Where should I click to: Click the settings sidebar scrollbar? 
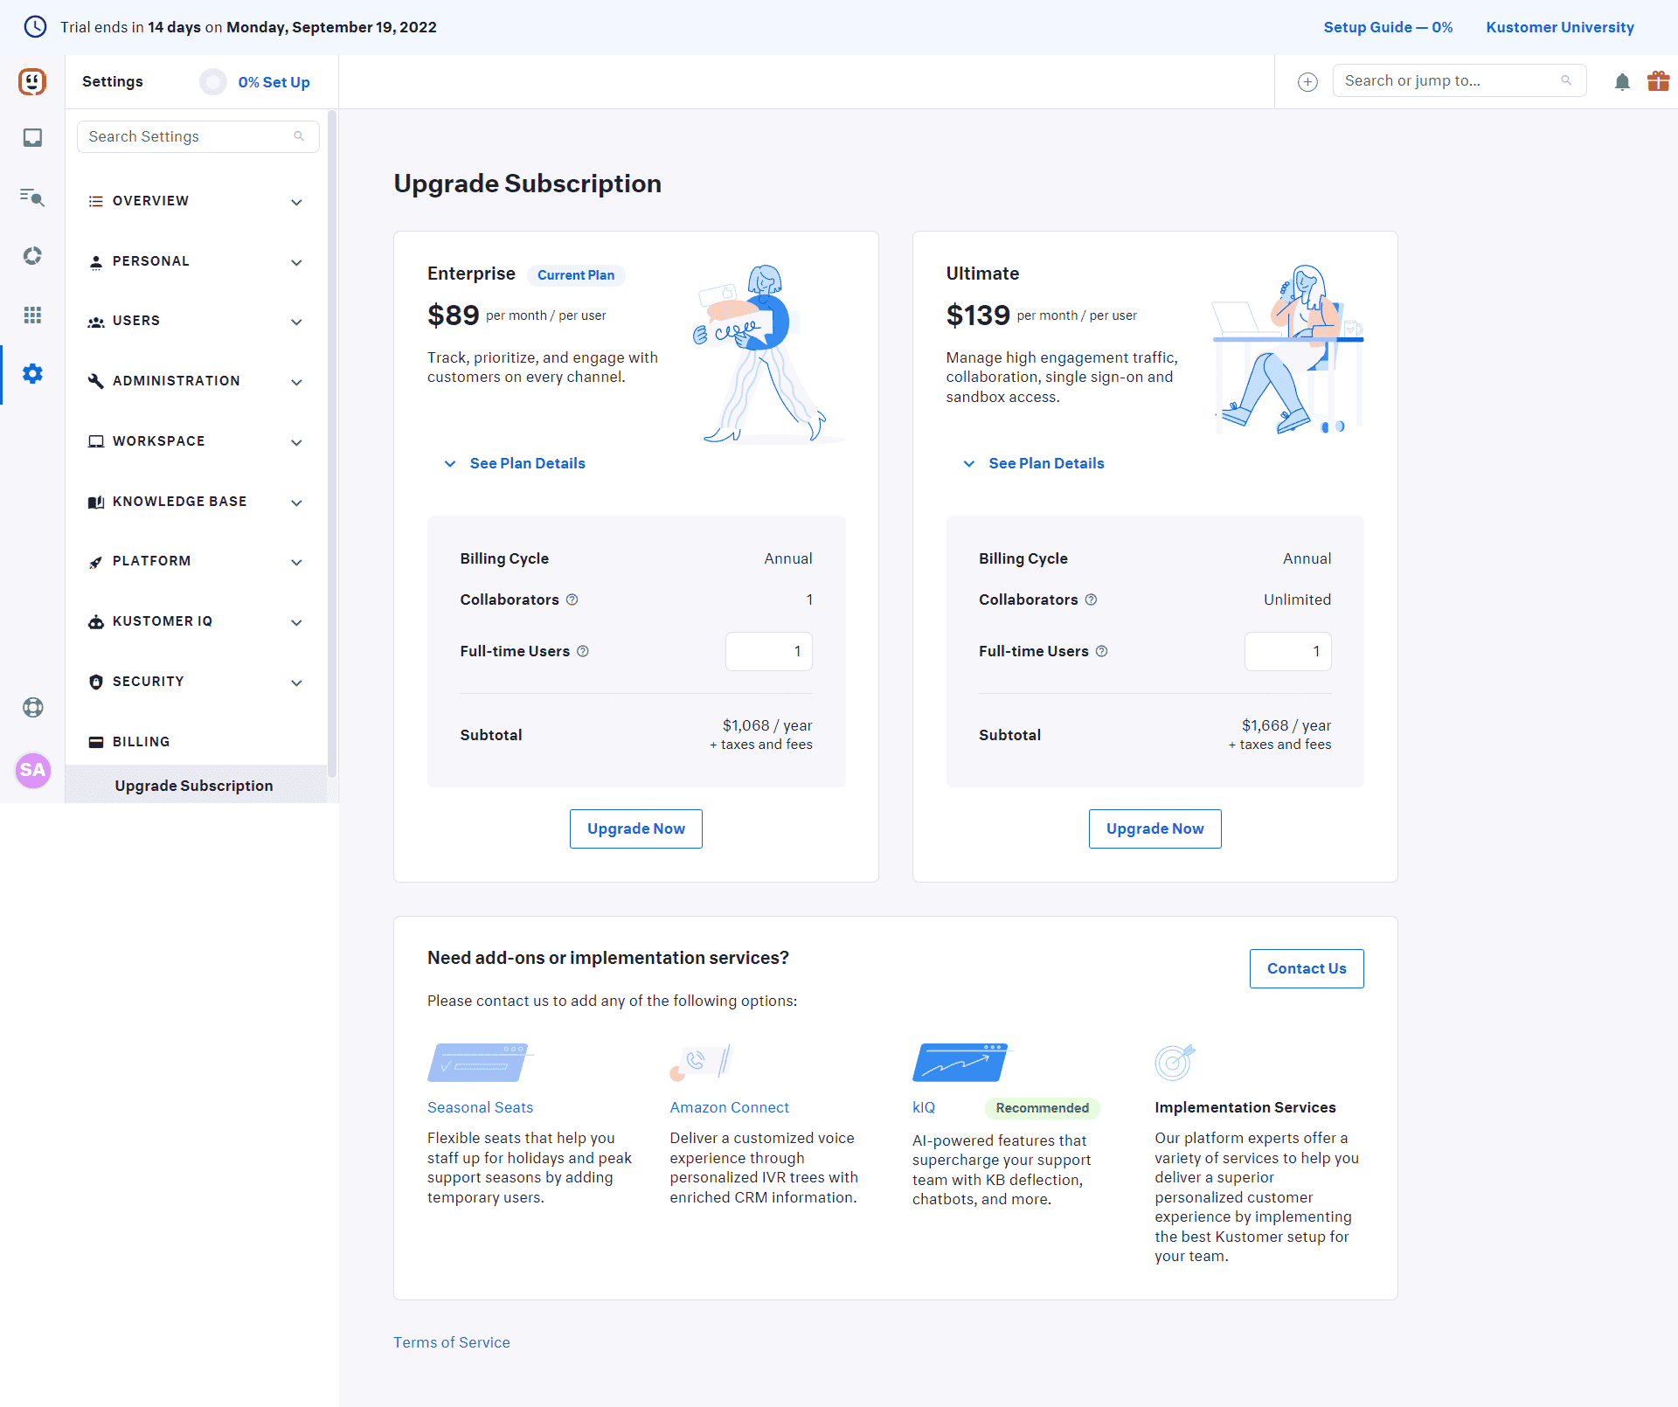331,444
